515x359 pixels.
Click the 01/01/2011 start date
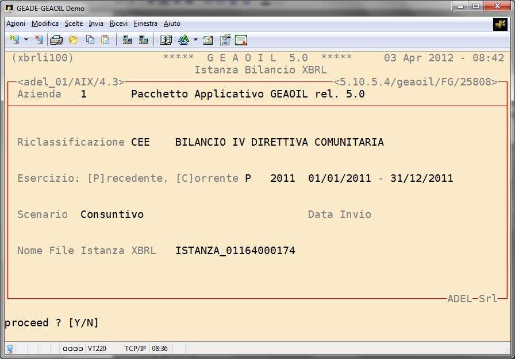[x=340, y=178]
